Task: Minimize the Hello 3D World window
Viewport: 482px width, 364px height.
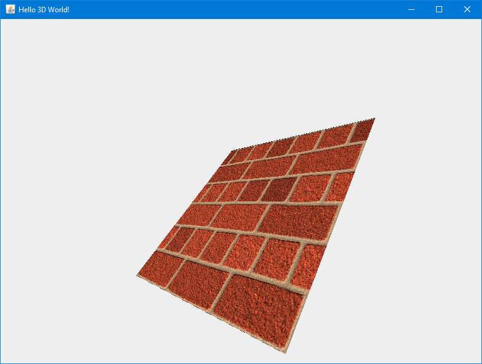Action: click(x=411, y=10)
